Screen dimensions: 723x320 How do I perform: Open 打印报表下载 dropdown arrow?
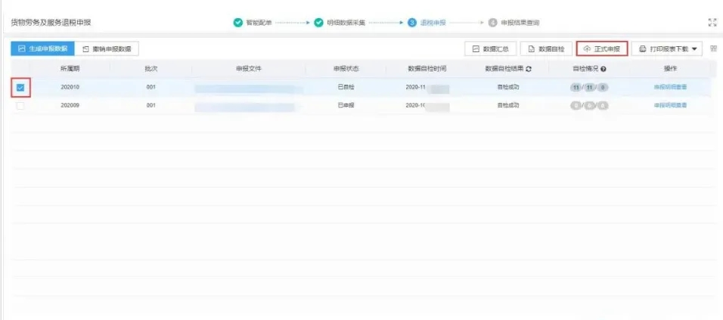[694, 49]
